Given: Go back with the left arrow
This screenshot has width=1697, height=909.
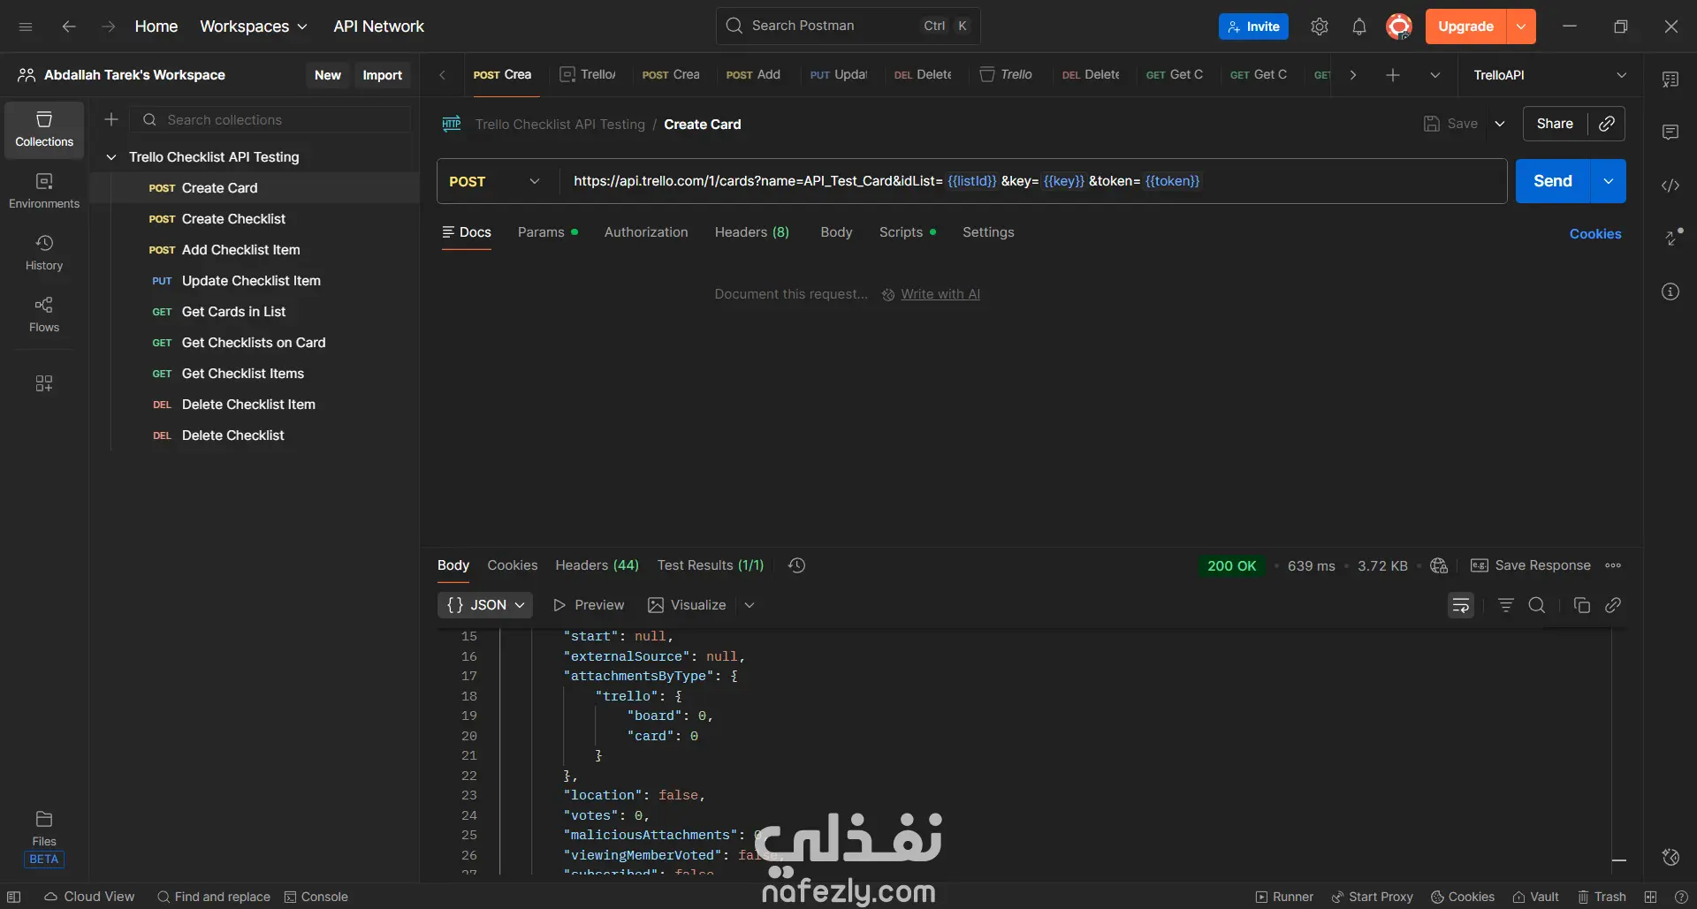Looking at the screenshot, I should 69,27.
